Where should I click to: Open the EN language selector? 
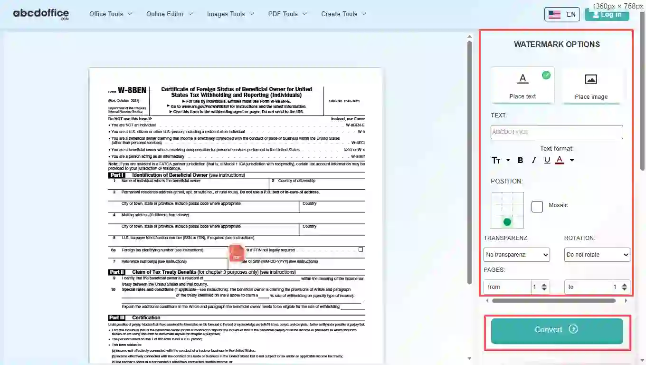tap(562, 14)
